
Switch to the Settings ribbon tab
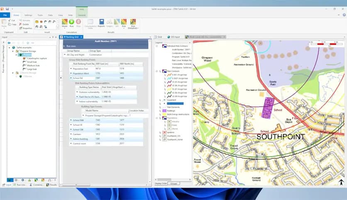[x=28, y=15]
